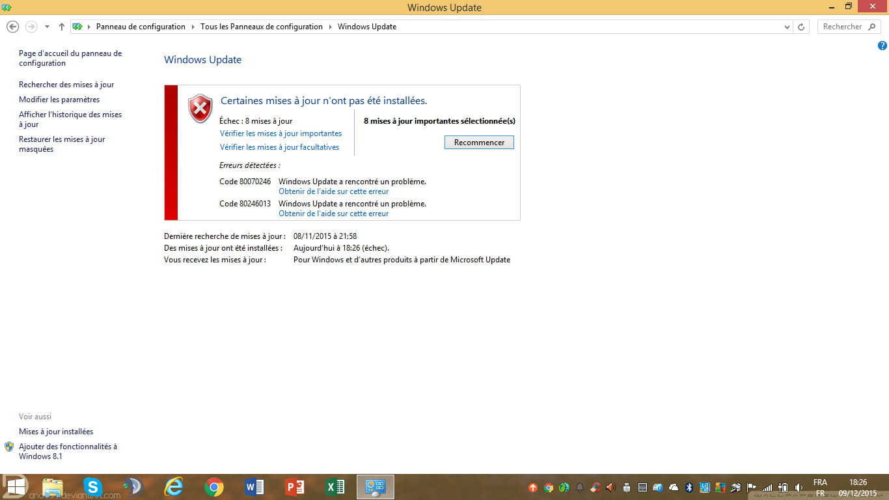Click the orange up-arrow tray icon
Screen dimensions: 889x500
533,487
